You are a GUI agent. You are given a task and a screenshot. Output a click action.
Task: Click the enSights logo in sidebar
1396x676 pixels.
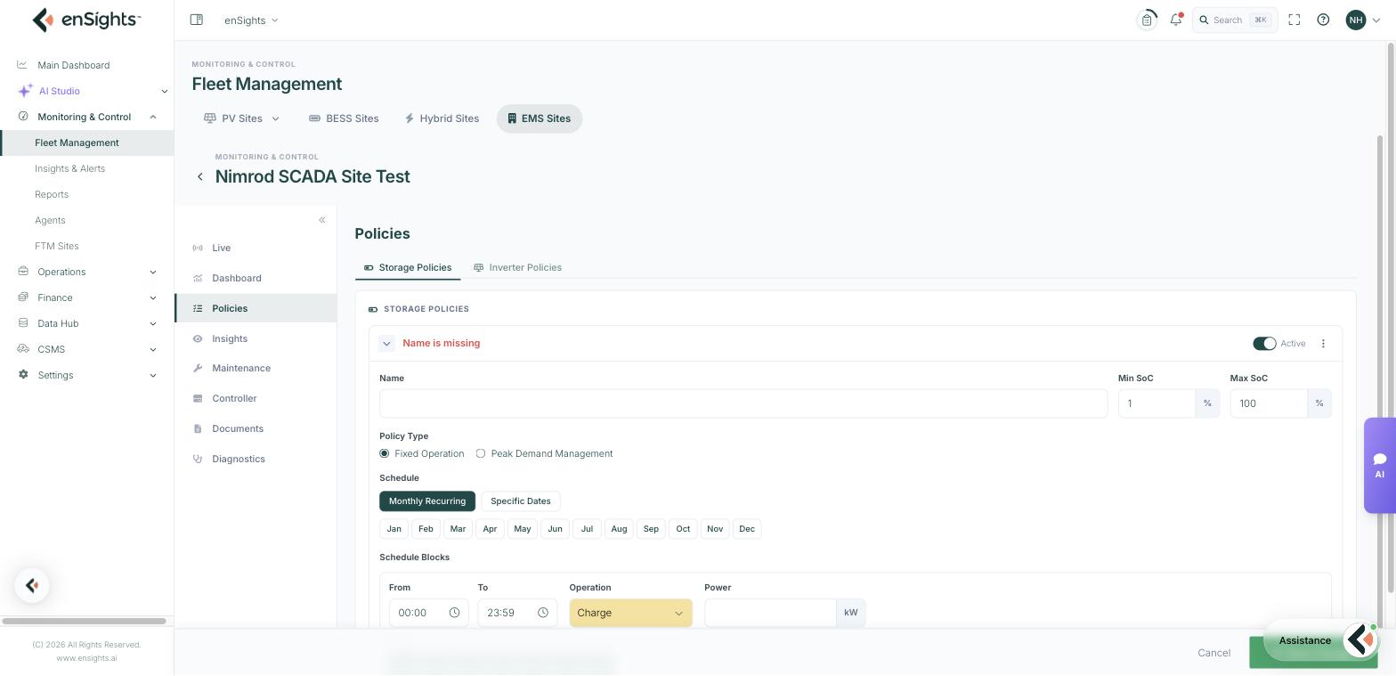(x=86, y=20)
